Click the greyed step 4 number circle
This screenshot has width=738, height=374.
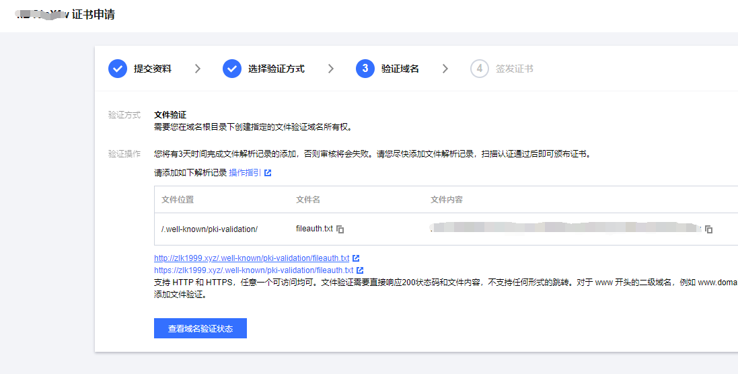tap(480, 69)
